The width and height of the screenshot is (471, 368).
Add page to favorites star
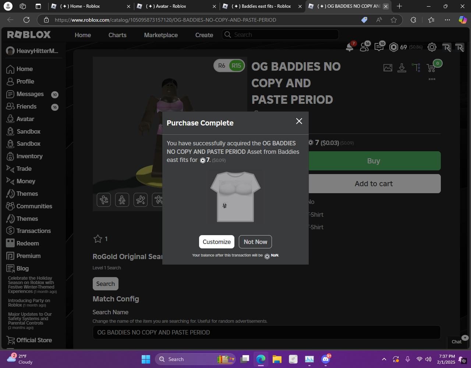pyautogui.click(x=394, y=20)
